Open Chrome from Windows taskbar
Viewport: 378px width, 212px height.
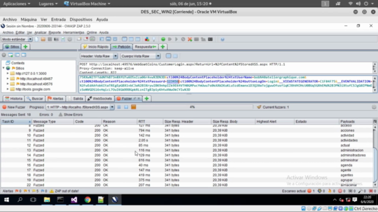pyautogui.click(x=87, y=200)
